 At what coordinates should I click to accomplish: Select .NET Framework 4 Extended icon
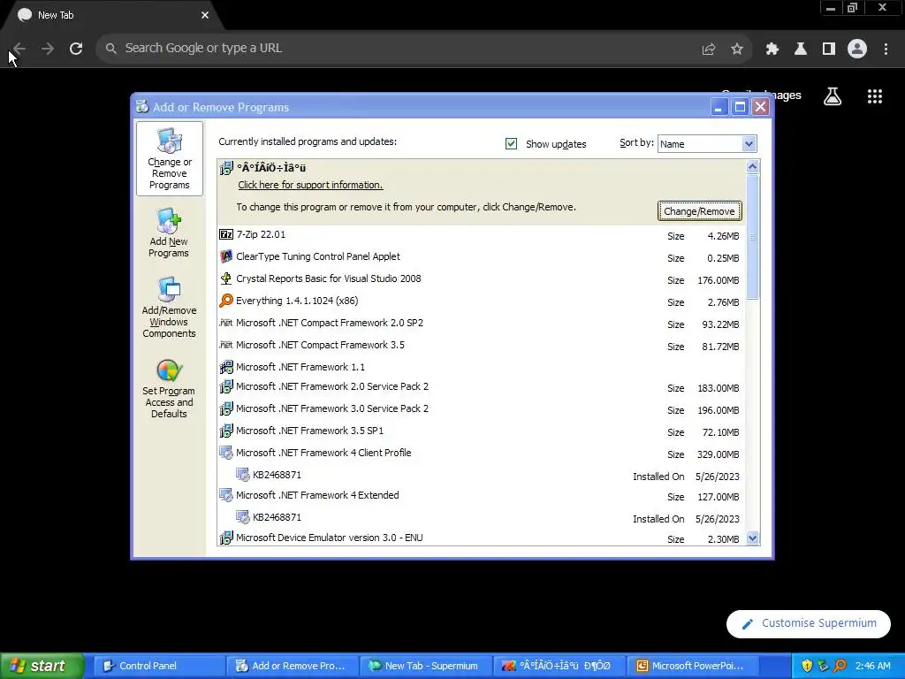pyautogui.click(x=226, y=495)
